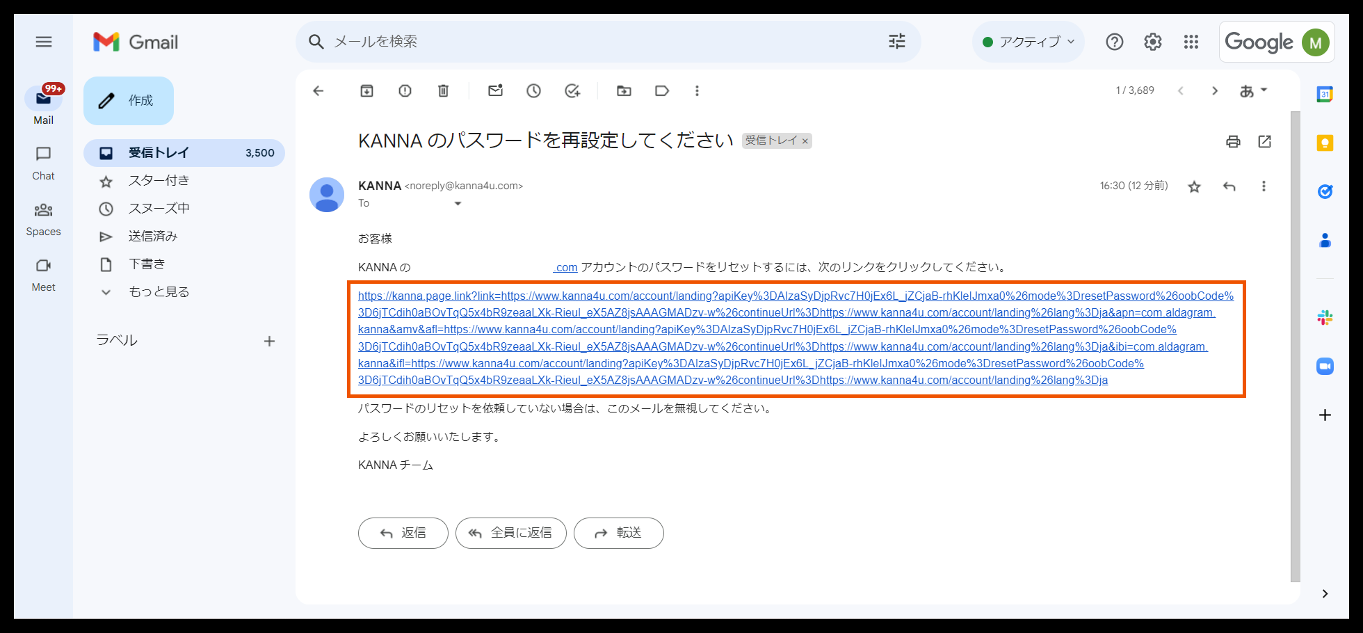This screenshot has width=1363, height=633.
Task: Delete the KANNA email
Action: [x=443, y=90]
